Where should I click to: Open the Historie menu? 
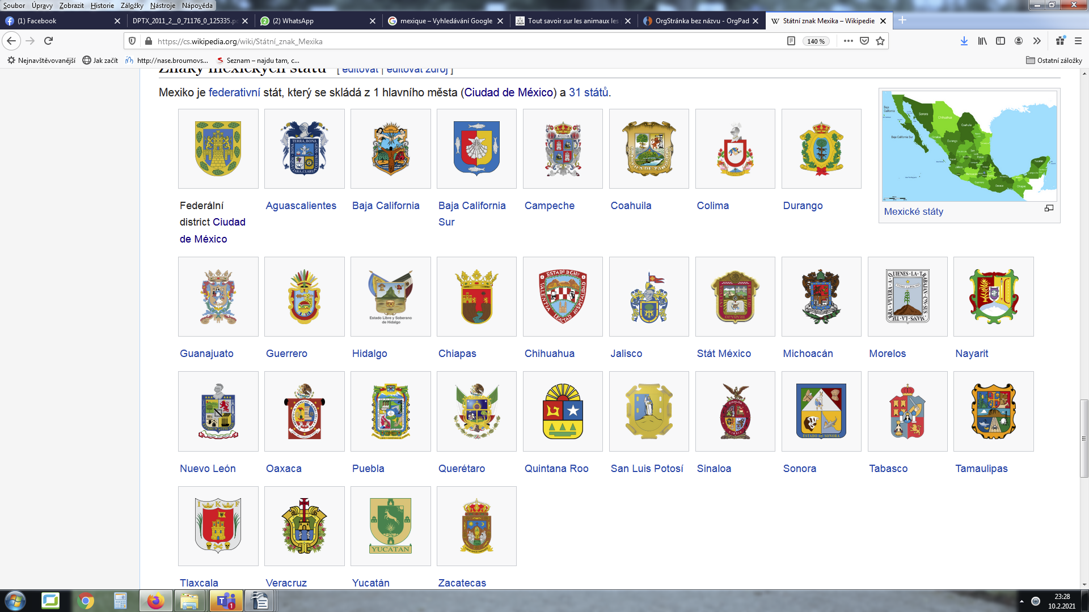coord(102,5)
